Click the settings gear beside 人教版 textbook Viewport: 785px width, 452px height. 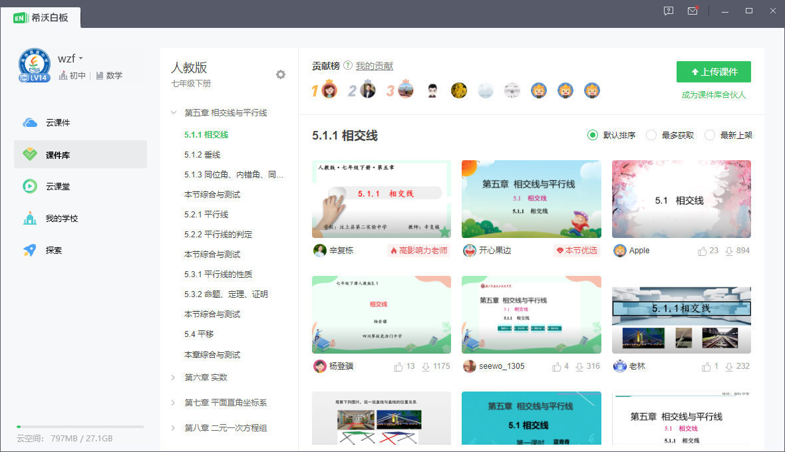coord(281,74)
